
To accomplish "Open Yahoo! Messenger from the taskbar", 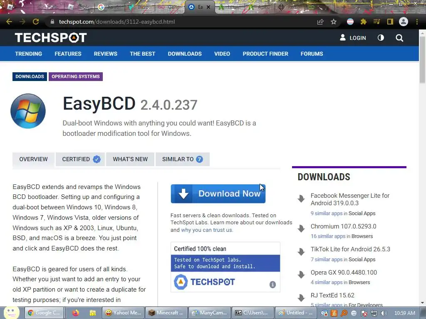I will click(x=123, y=313).
